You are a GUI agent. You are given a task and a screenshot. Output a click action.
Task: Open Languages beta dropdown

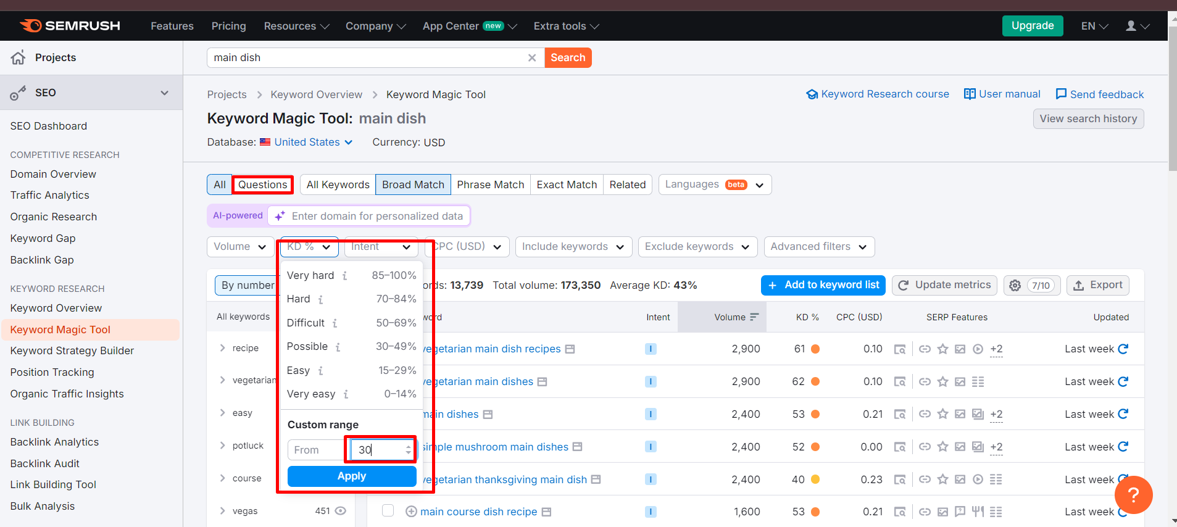coord(715,185)
